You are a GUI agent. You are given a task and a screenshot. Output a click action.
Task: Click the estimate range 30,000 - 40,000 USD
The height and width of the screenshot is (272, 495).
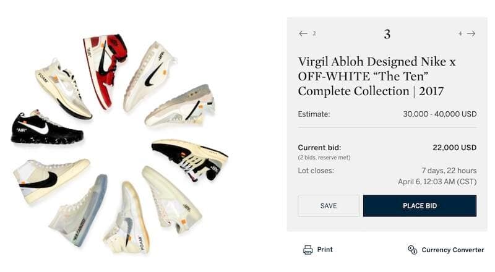pyautogui.click(x=439, y=114)
